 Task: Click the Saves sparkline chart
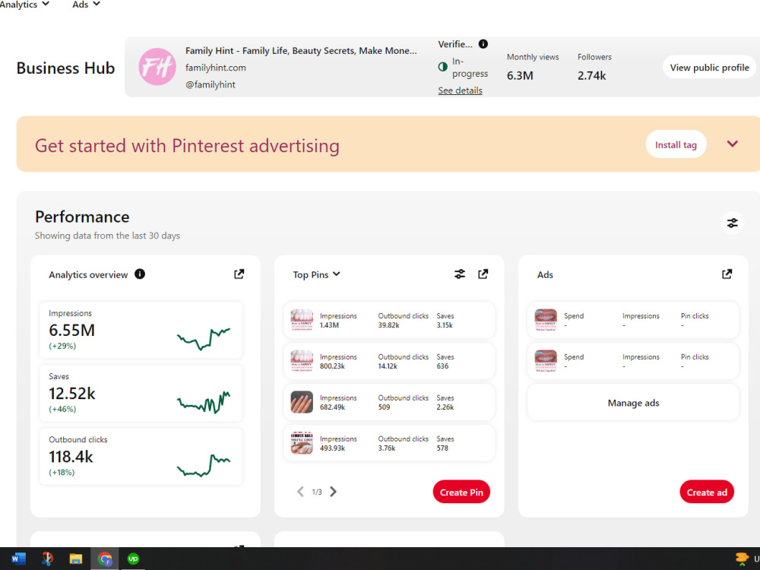[x=204, y=402]
